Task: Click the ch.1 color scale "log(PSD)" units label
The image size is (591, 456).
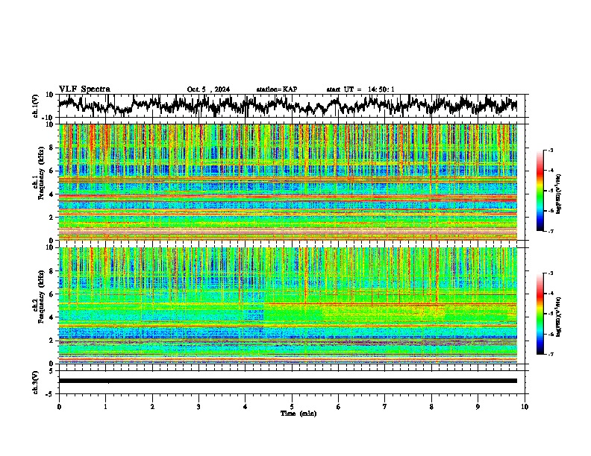Action: point(559,194)
